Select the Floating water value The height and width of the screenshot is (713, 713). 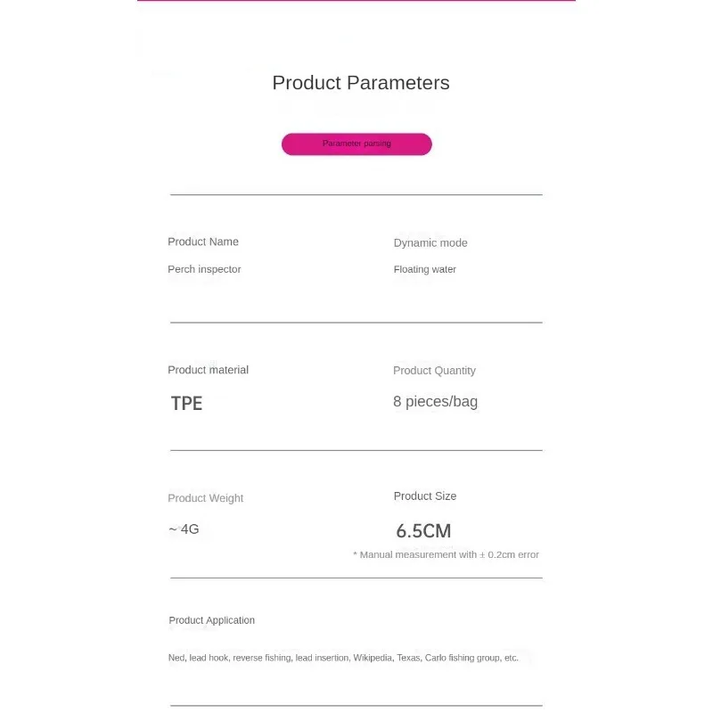click(425, 269)
